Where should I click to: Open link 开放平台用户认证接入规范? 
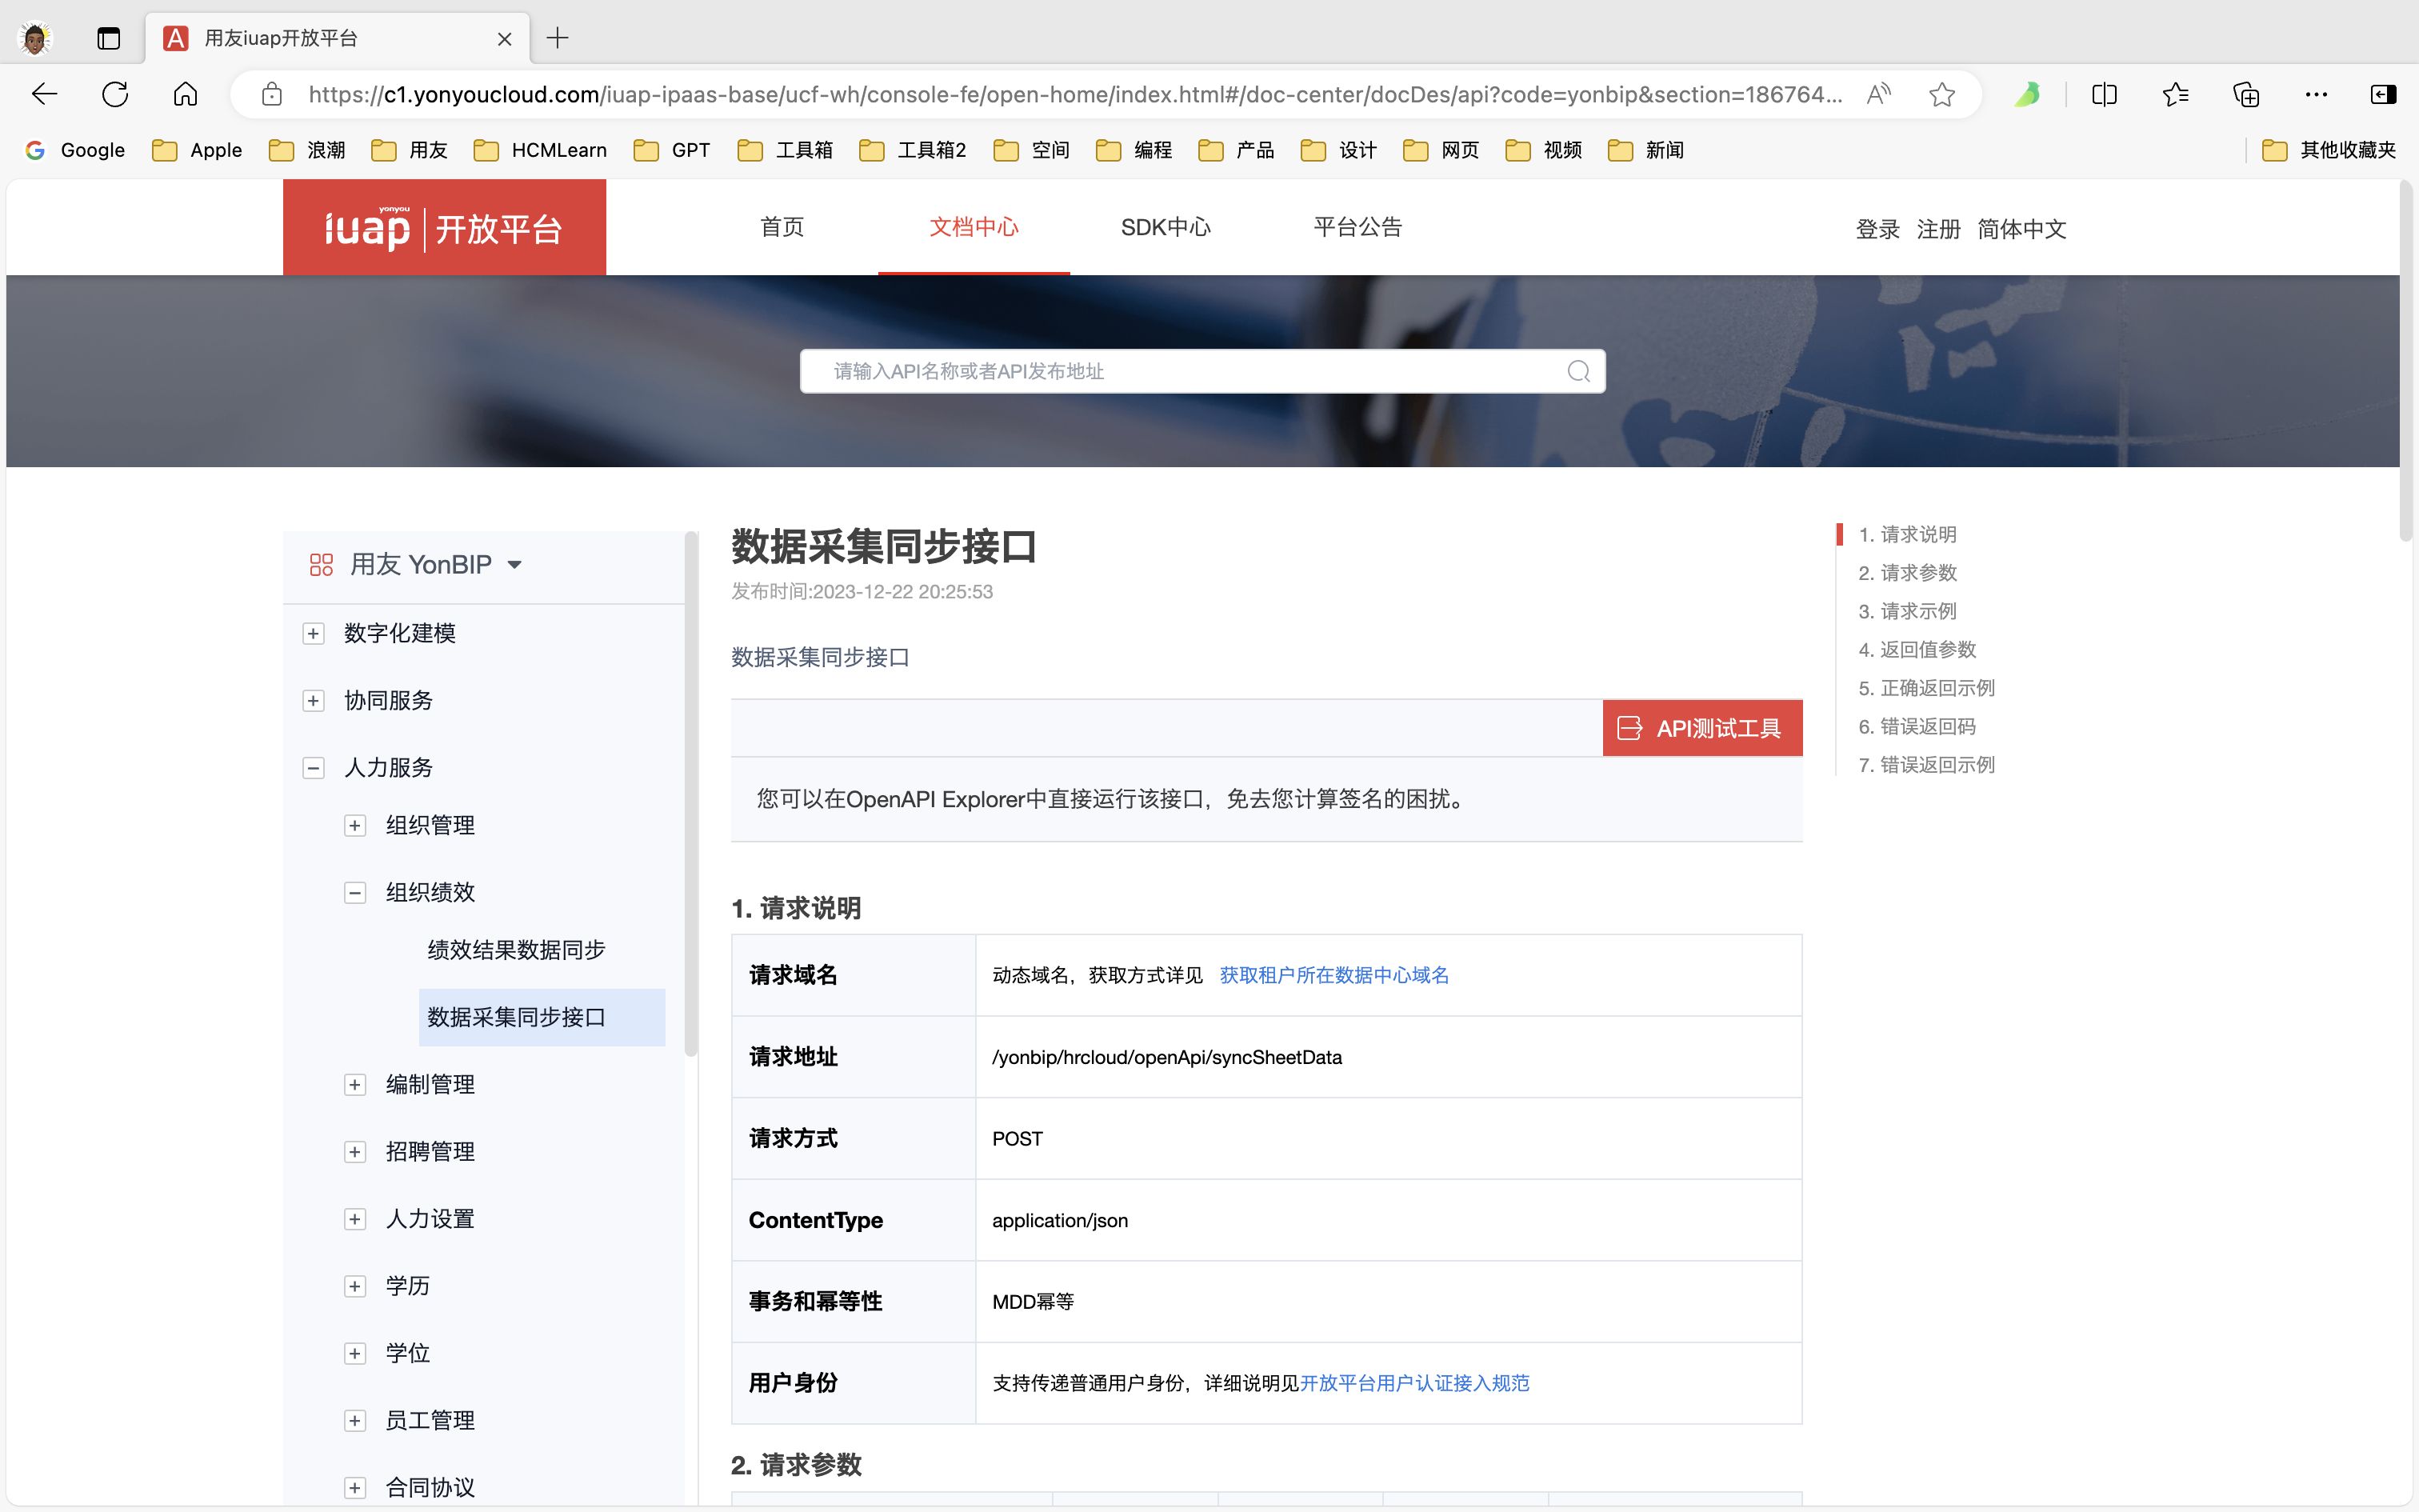pyautogui.click(x=1414, y=1383)
